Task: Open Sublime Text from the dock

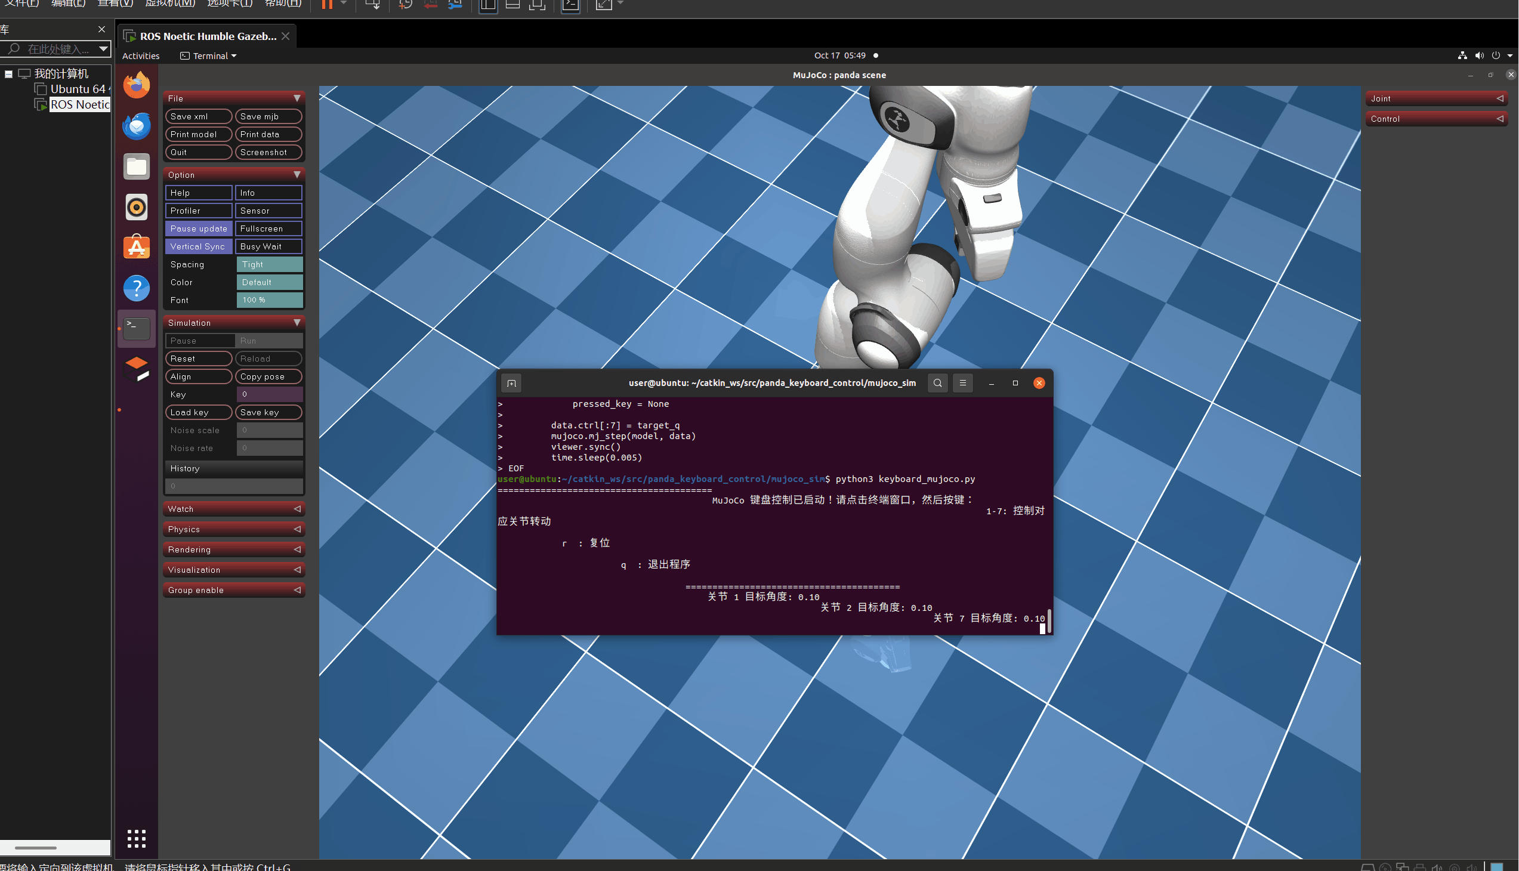Action: pos(137,369)
